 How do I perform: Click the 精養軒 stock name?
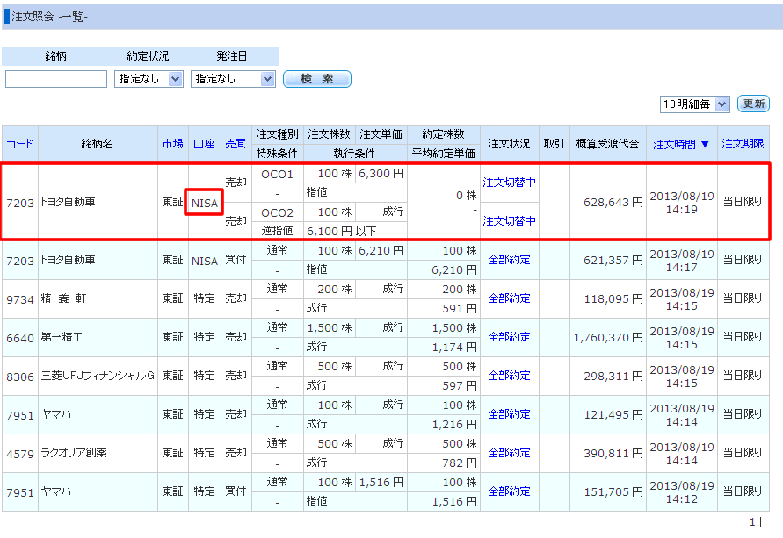click(x=63, y=298)
